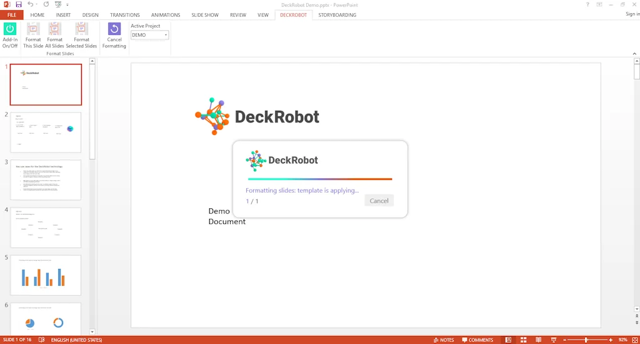Click Cancel in the DeckRobot progress dialog

pos(379,201)
